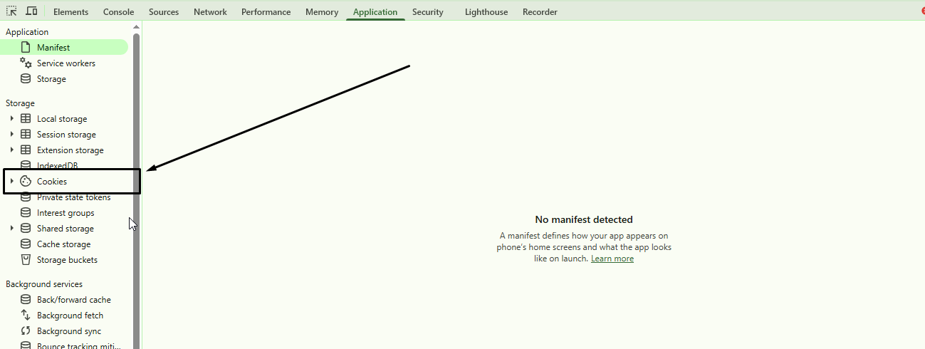Screen dimensions: 925x349
Task: Select the Application tab
Action: 375,12
